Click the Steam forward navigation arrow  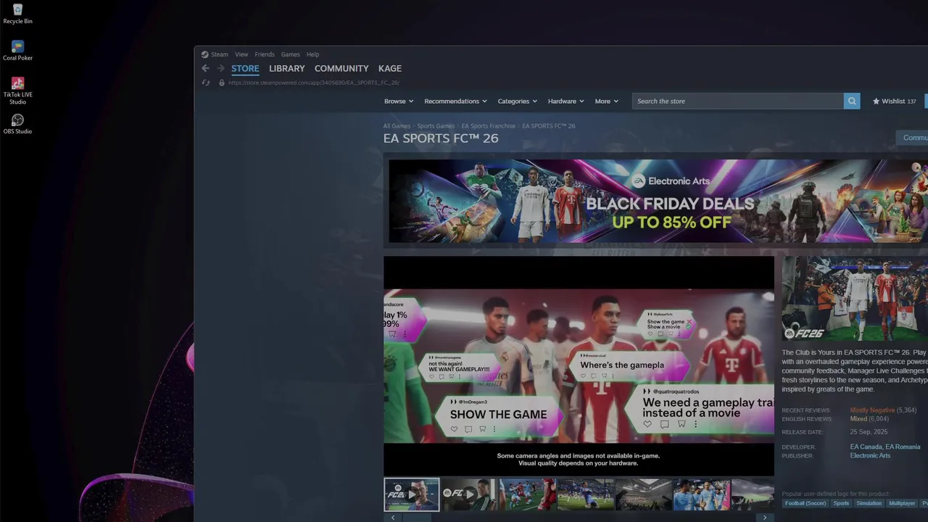(x=220, y=68)
